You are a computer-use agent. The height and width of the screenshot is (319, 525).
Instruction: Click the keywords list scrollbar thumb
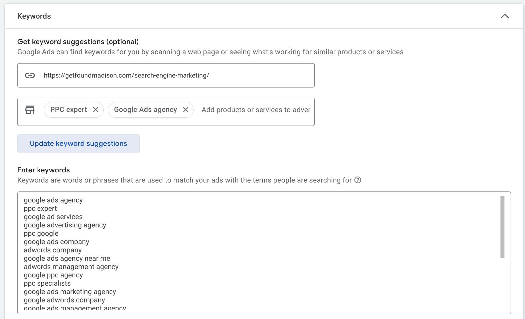pos(502,227)
